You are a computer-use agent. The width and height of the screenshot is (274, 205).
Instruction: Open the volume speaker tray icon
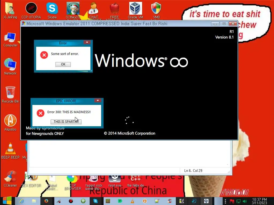[245, 201]
